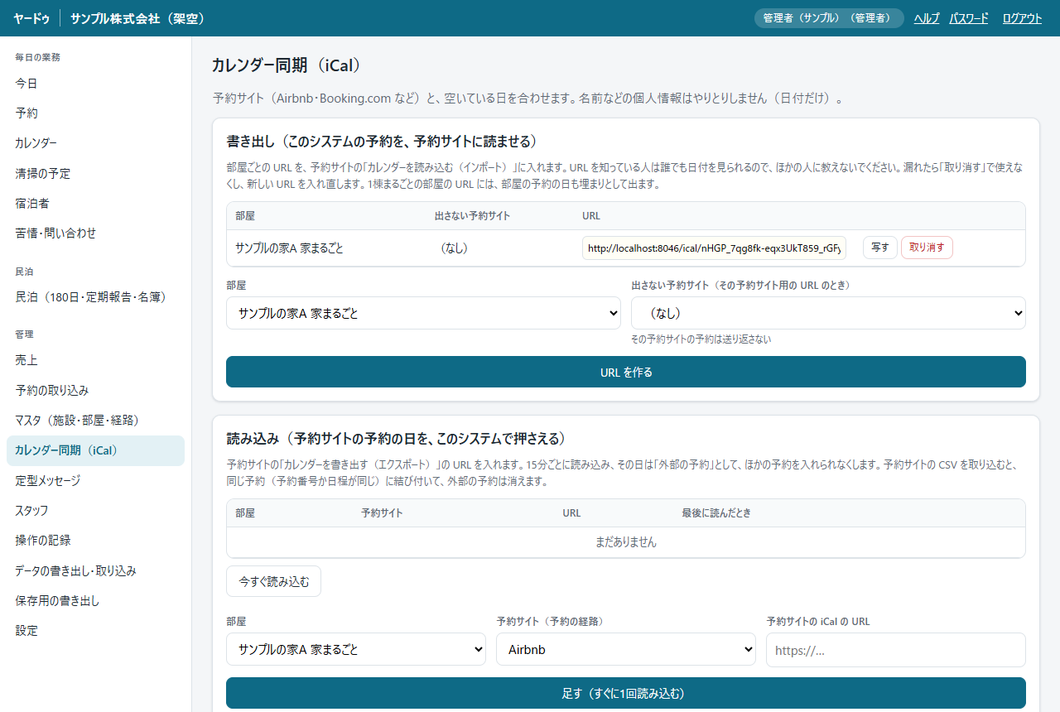Click the 最後に読んだとき column header
This screenshot has height=712, width=1060.
tap(716, 512)
